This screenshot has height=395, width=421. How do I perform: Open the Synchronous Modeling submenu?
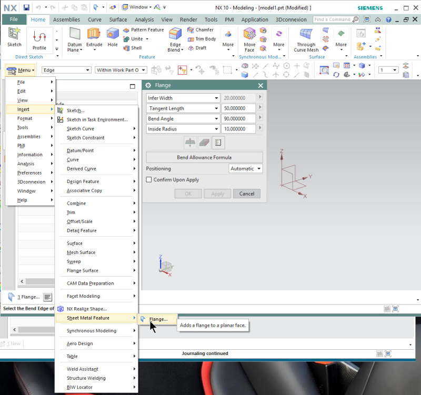click(97, 331)
